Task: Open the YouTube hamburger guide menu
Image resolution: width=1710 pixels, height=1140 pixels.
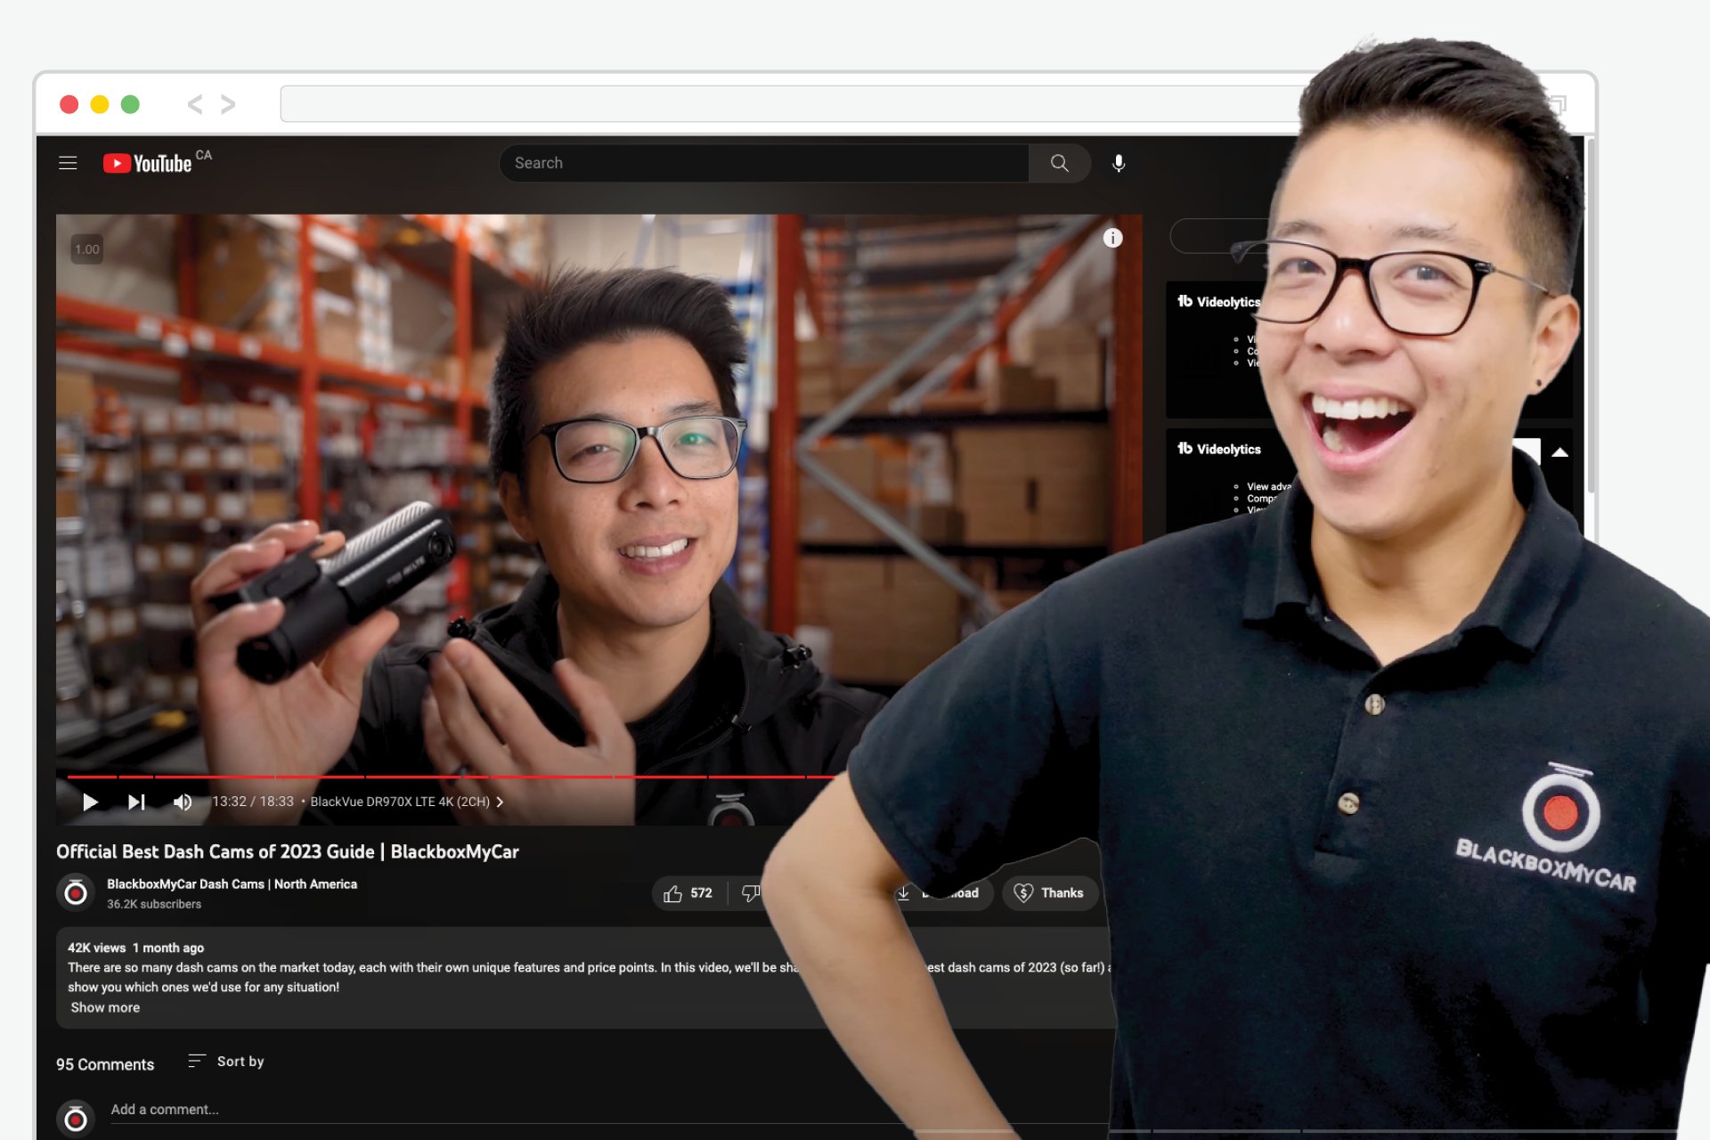Action: pyautogui.click(x=68, y=163)
